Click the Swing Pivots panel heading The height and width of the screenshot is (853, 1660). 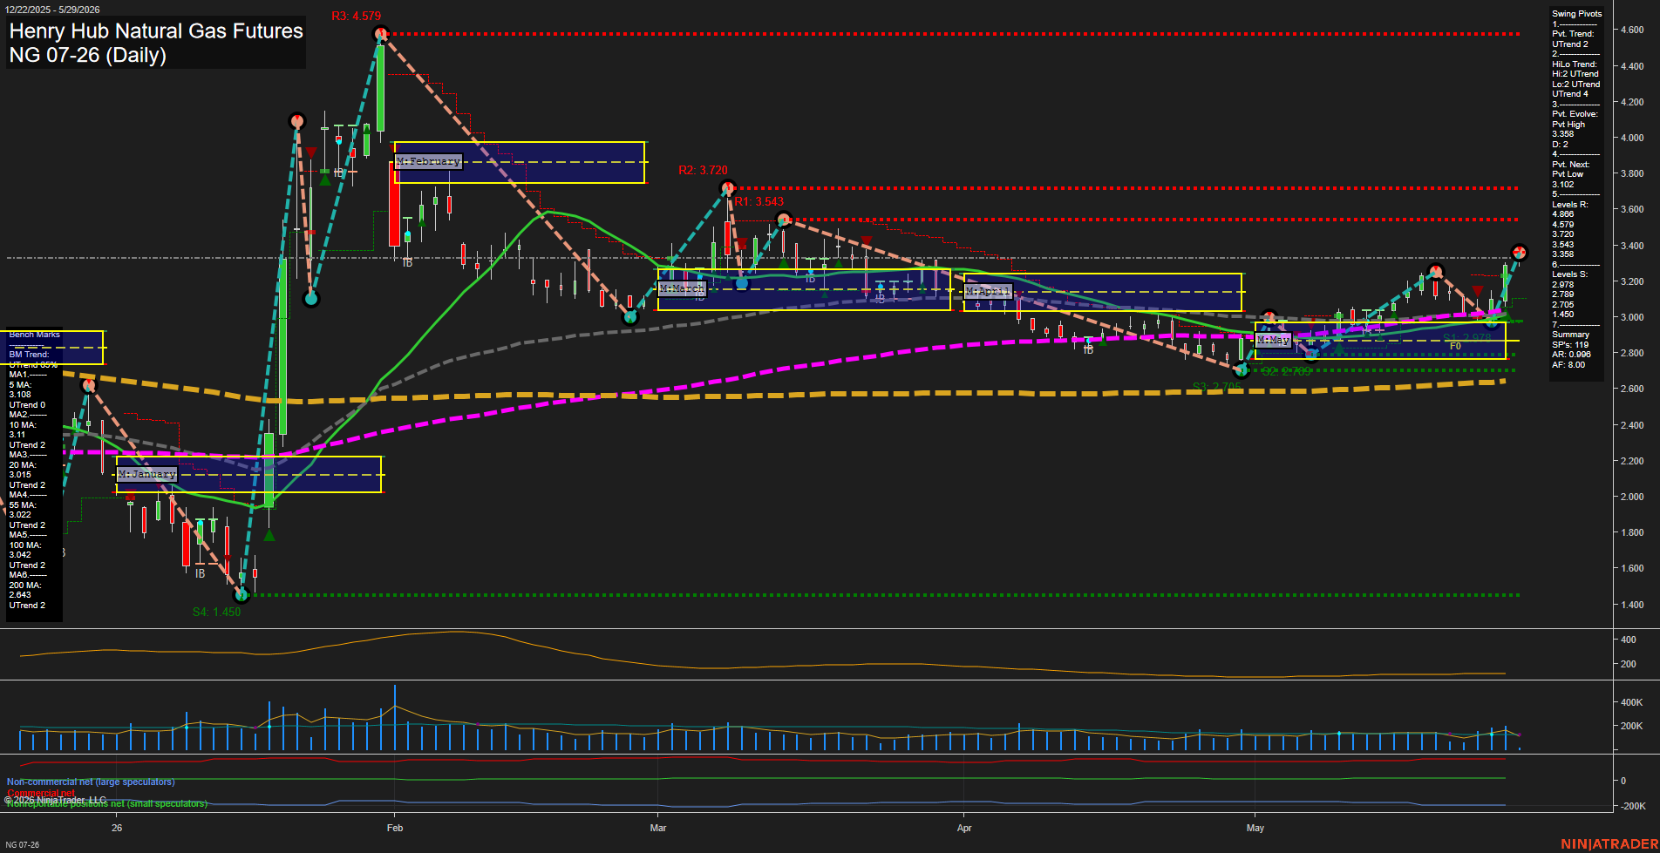coord(1576,14)
